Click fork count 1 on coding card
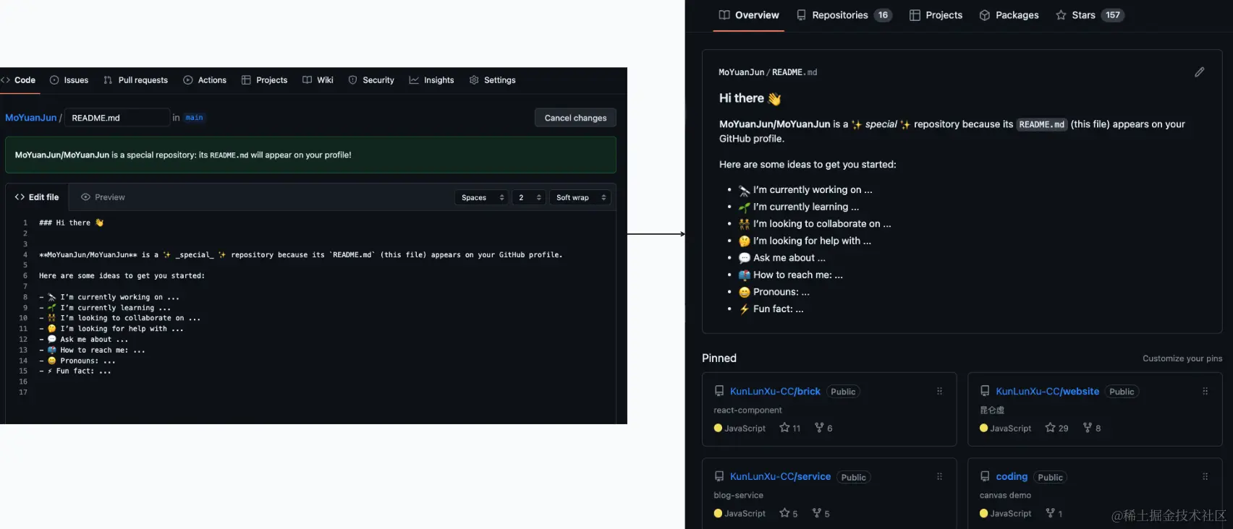Image resolution: width=1233 pixels, height=529 pixels. tap(1054, 513)
